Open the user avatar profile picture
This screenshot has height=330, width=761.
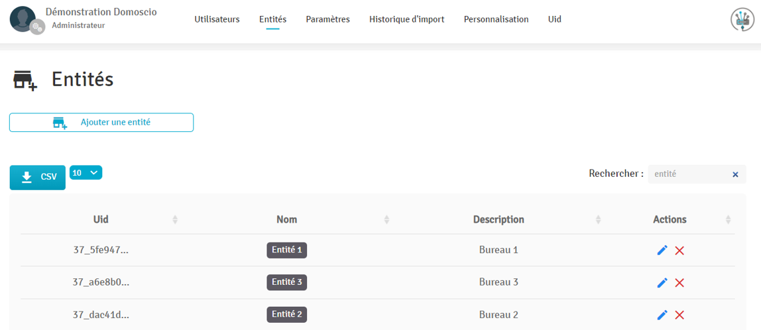click(x=23, y=19)
